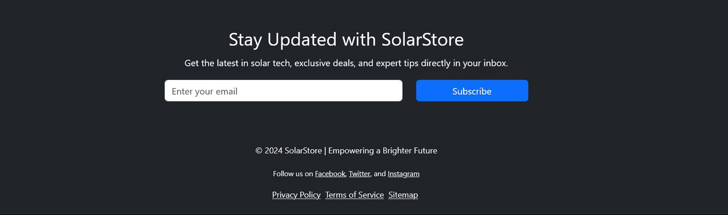Visit the Instagram link

tap(403, 174)
